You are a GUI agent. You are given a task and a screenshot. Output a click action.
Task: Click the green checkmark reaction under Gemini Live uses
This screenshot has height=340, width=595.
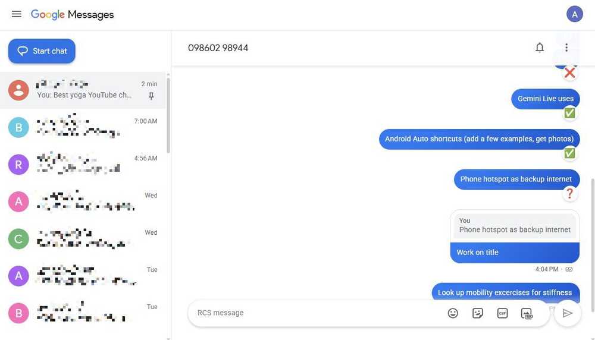tap(569, 112)
